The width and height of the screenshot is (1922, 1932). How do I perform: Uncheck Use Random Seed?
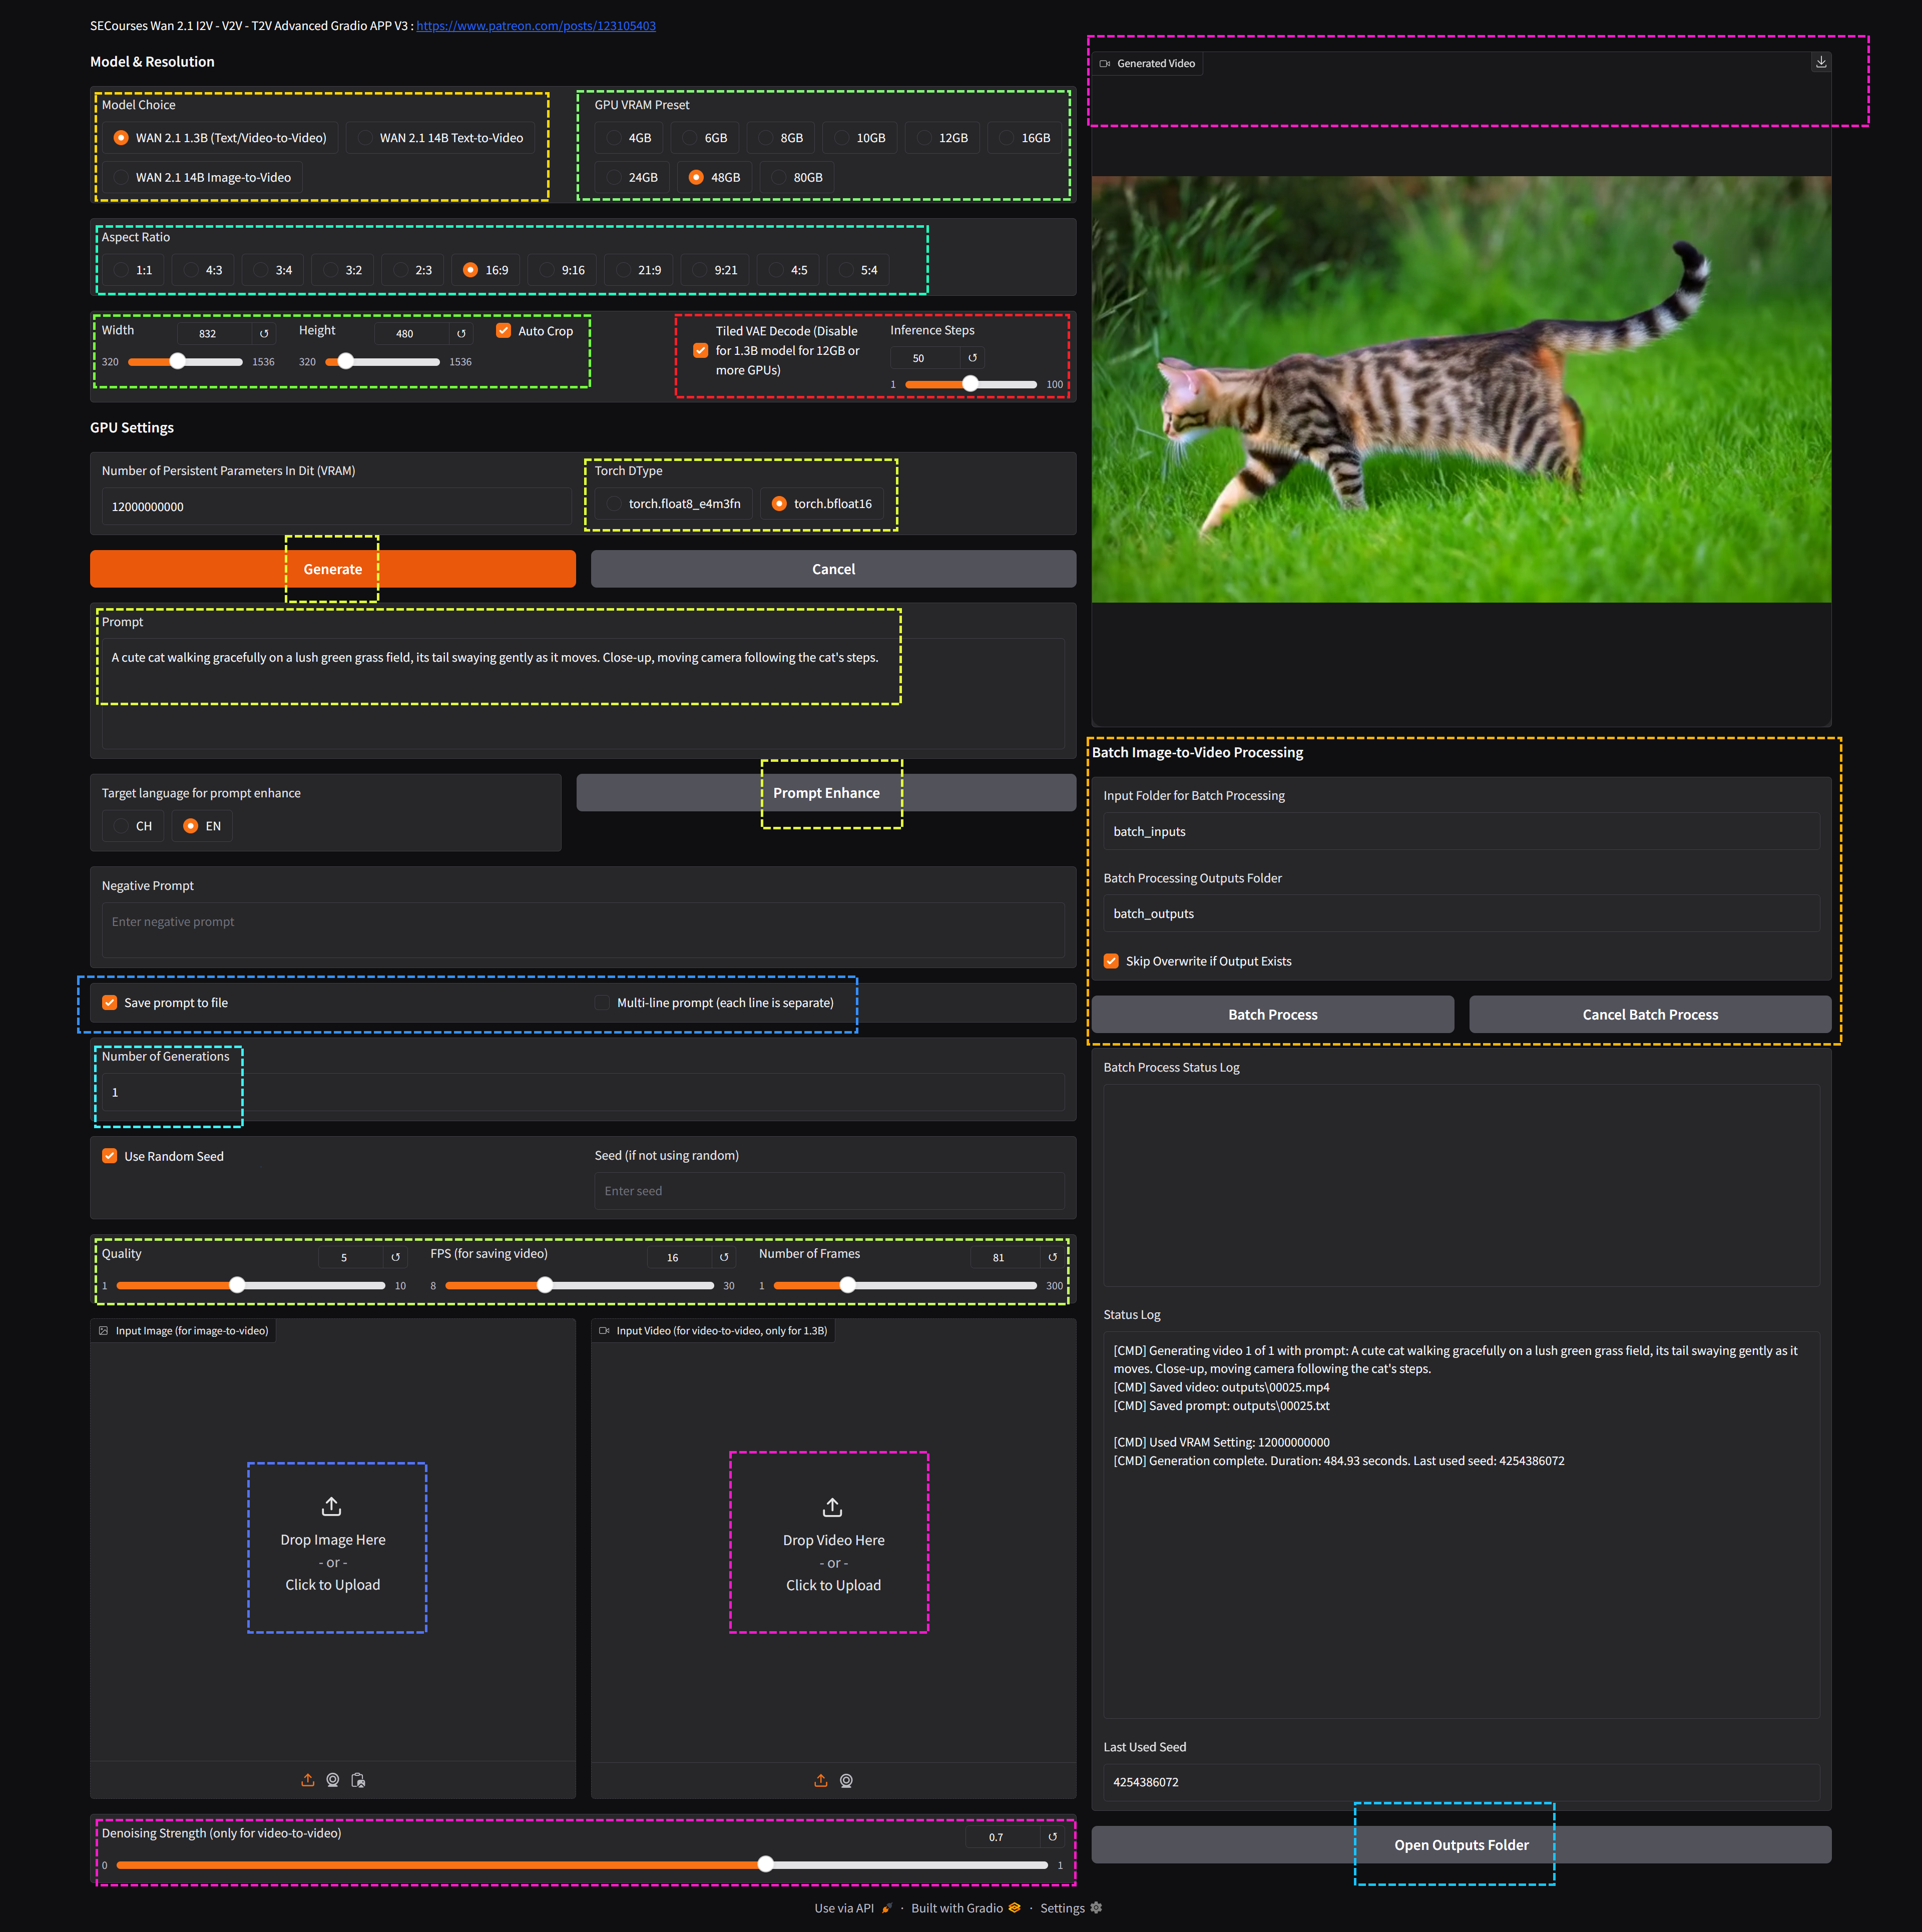tap(110, 1156)
